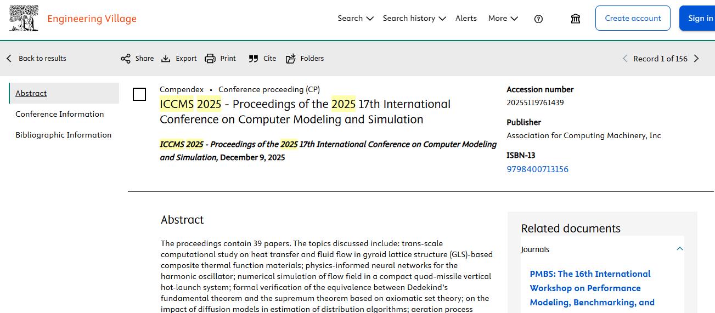Jump to Bibliographic Information section
This screenshot has height=313, width=715.
pyautogui.click(x=64, y=135)
